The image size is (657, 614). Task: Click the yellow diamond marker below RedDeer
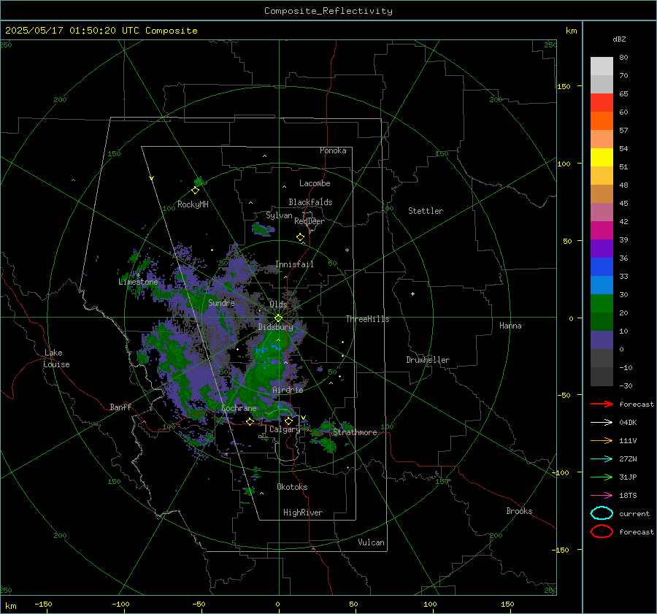[300, 237]
